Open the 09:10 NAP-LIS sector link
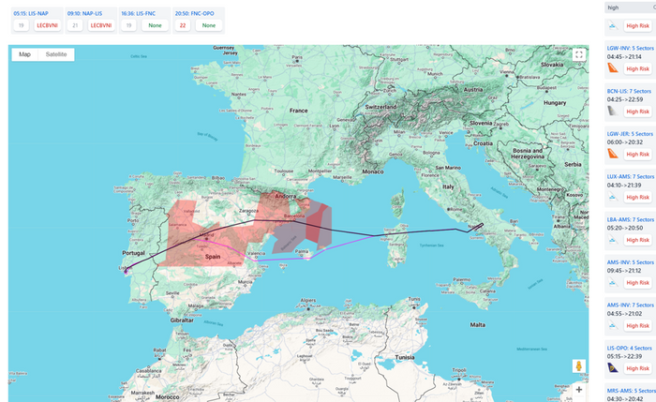The image size is (656, 402). [x=84, y=14]
